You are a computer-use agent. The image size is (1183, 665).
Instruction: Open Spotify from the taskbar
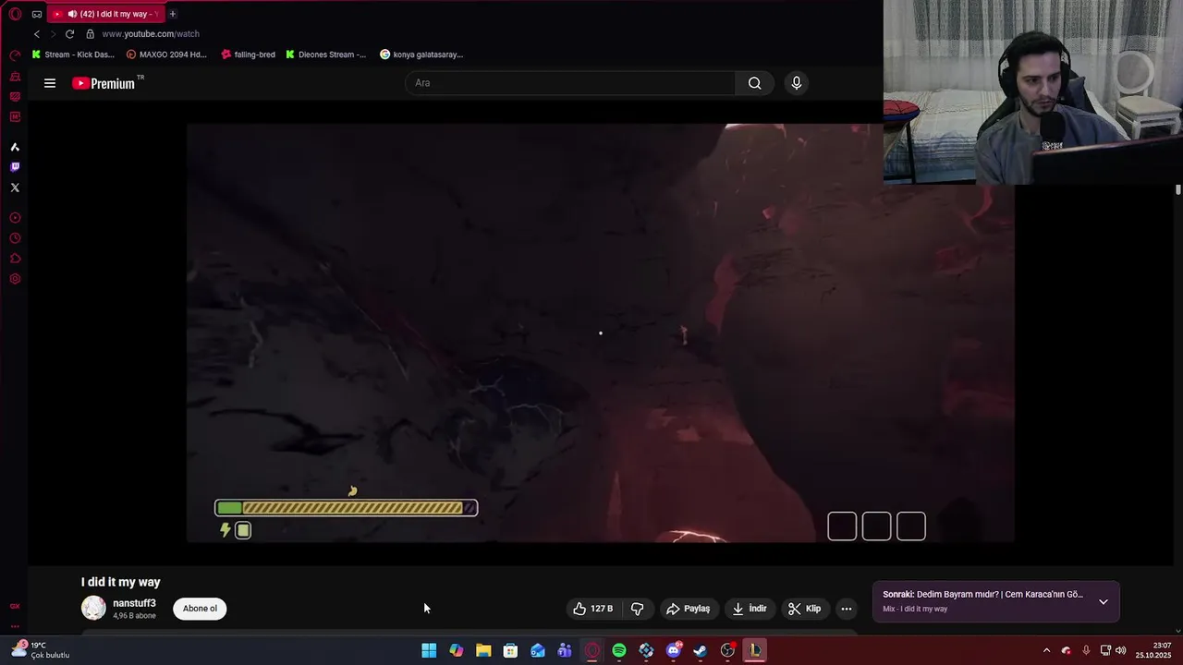click(619, 650)
